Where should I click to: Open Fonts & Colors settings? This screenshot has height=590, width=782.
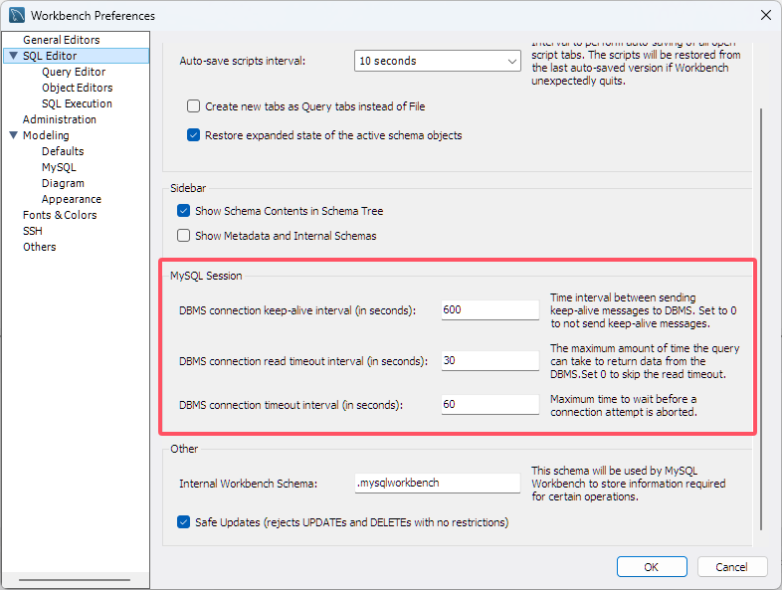[60, 215]
